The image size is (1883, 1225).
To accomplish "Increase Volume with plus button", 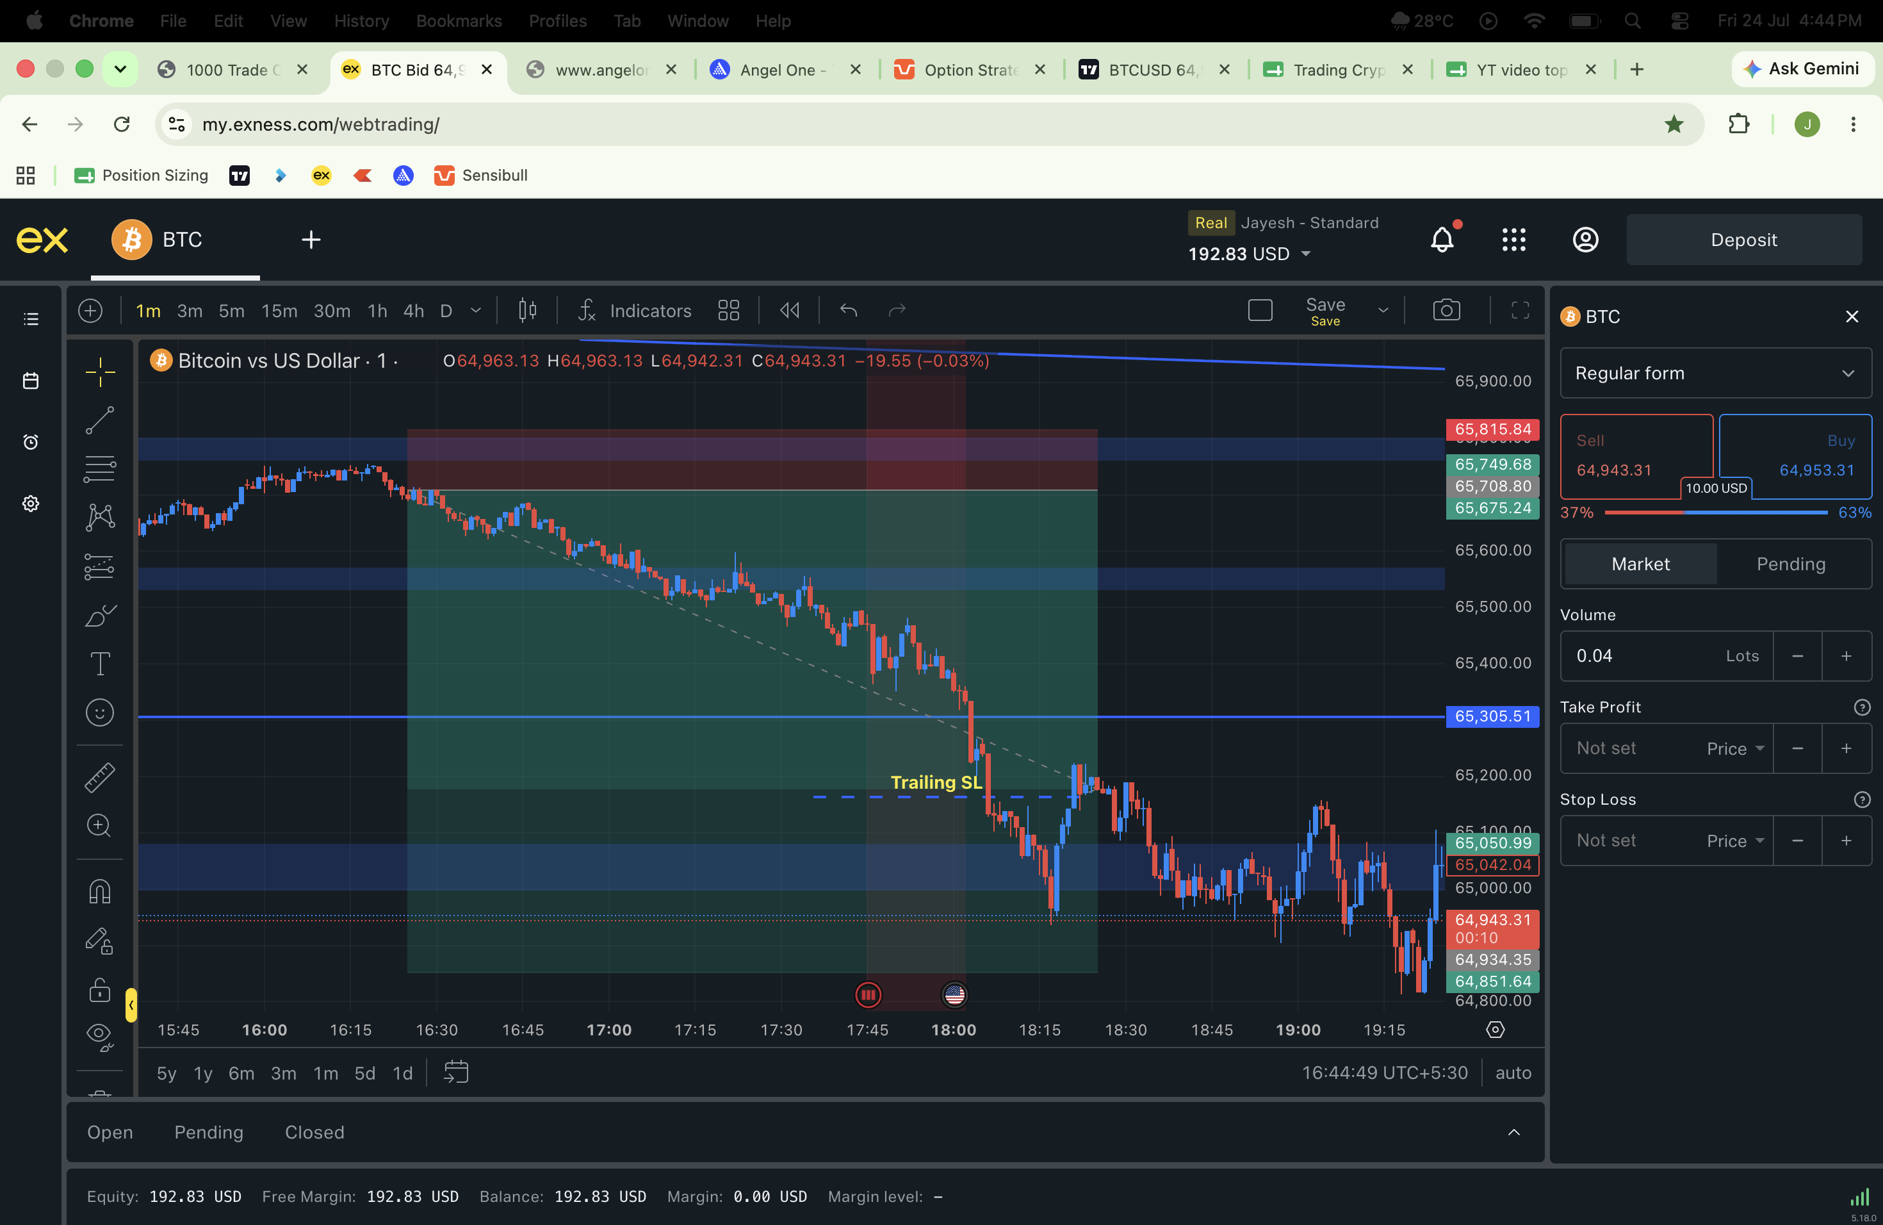I will 1846,656.
